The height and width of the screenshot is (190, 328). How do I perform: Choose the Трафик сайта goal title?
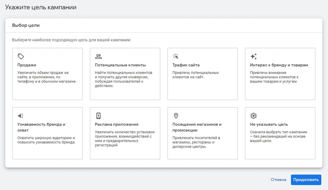coord(186,65)
